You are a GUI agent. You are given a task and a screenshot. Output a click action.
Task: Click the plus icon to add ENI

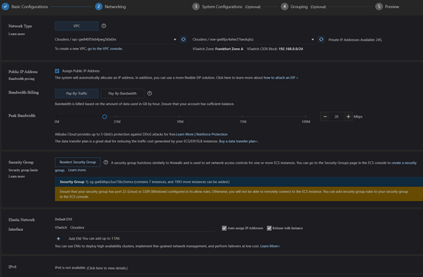tap(58, 238)
